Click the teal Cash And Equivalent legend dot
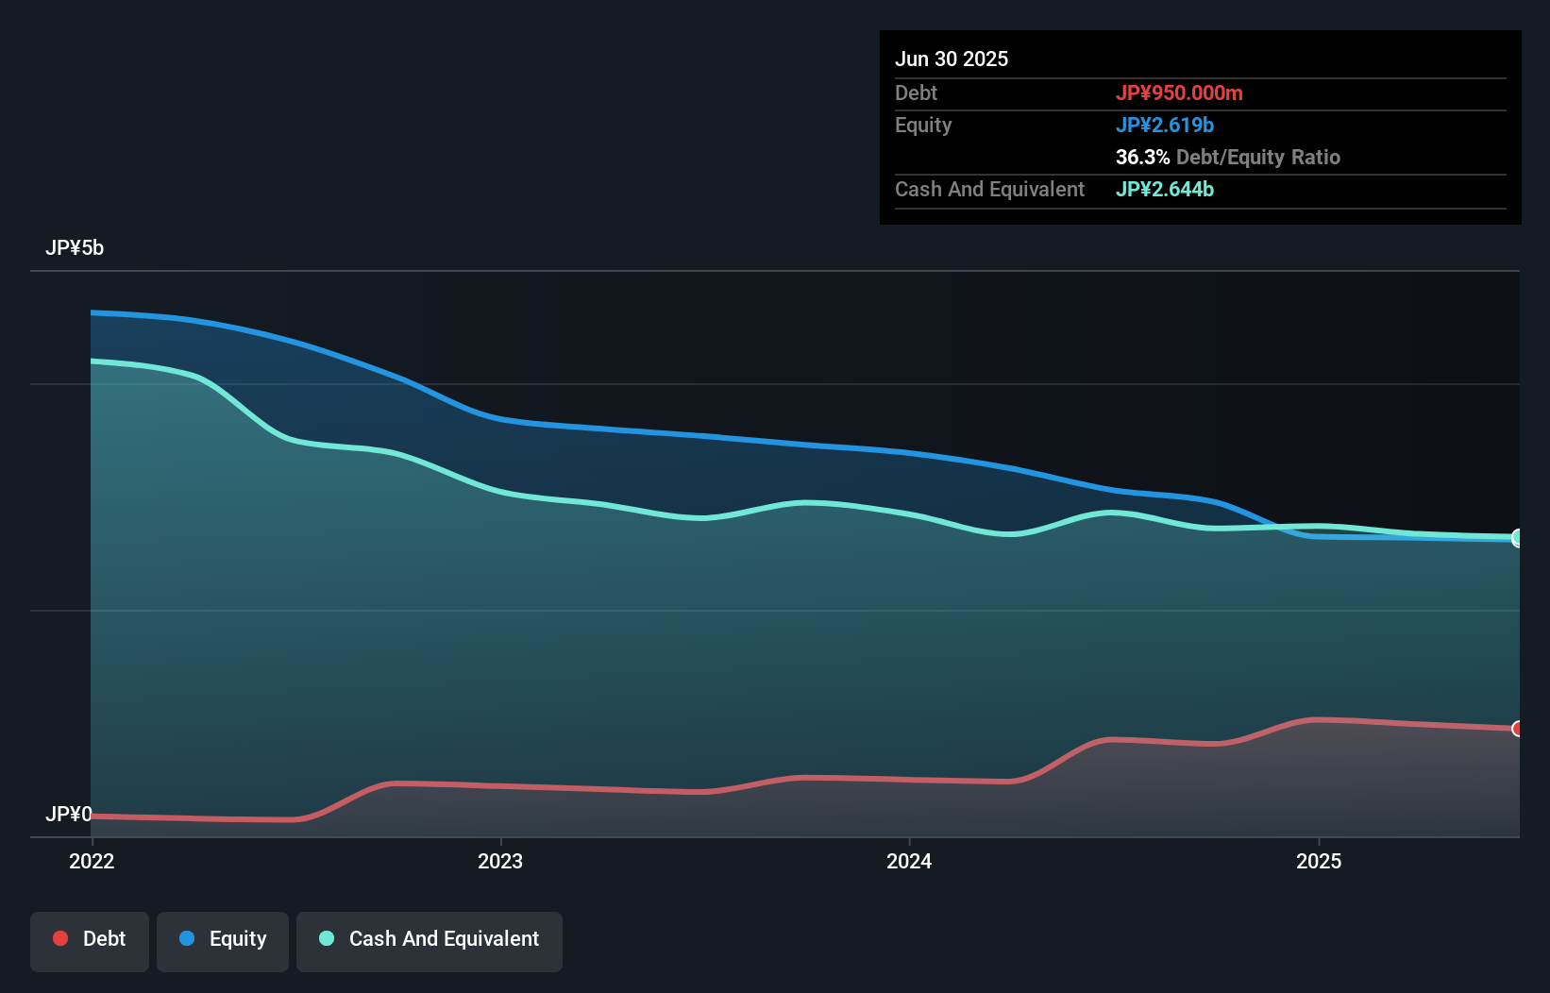 [326, 938]
